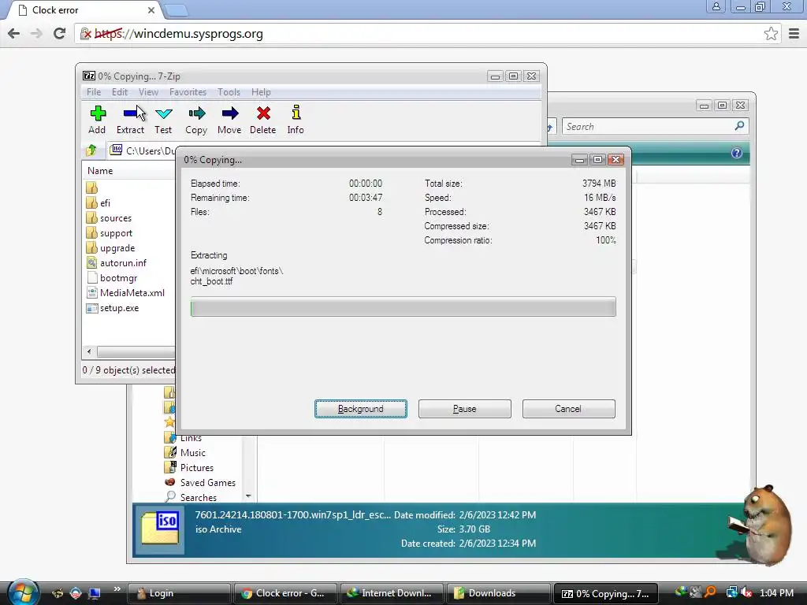807x605 pixels.
Task: Select the upgrade folder in 7-Zip
Action: (x=117, y=248)
